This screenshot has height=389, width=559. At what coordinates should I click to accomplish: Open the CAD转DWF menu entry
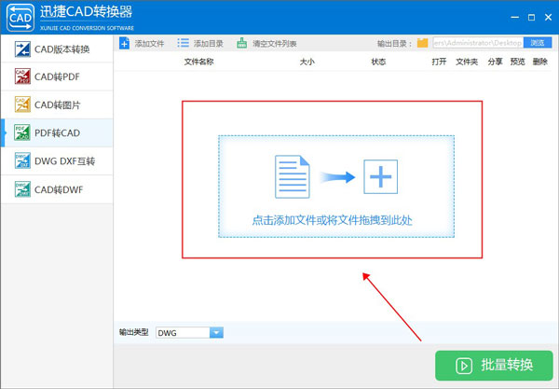[57, 189]
